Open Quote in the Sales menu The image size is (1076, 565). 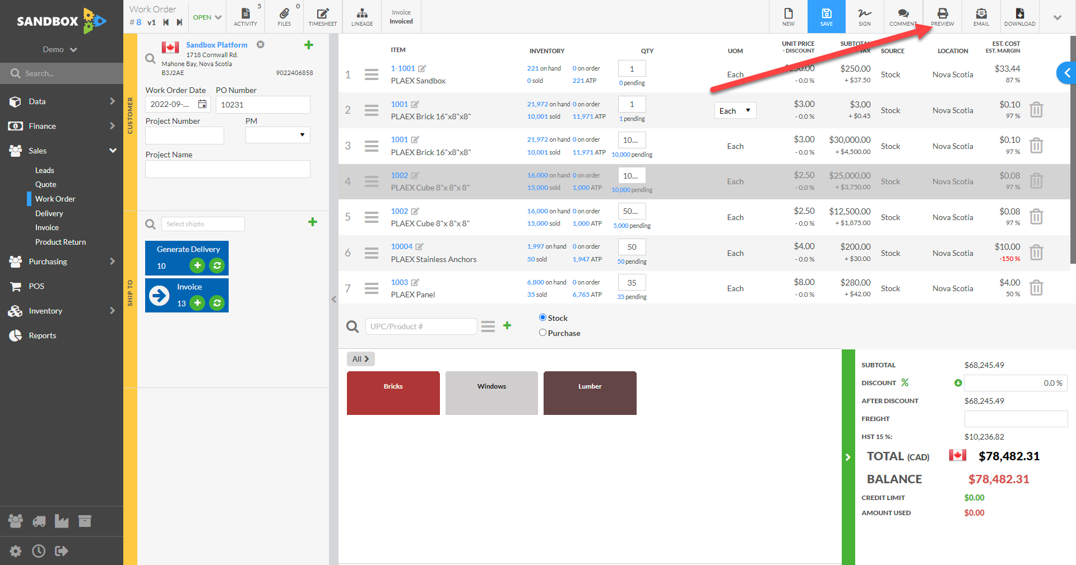coord(46,184)
